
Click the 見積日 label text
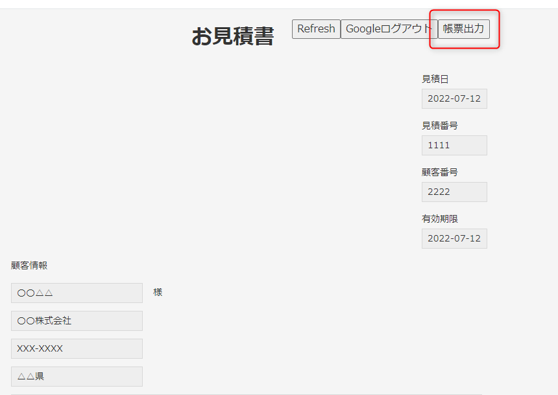click(x=435, y=79)
